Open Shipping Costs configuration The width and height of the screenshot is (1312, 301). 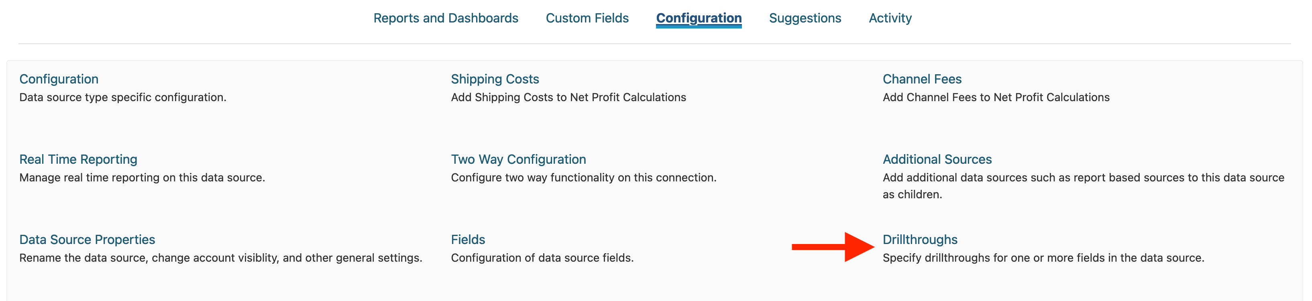(x=495, y=79)
